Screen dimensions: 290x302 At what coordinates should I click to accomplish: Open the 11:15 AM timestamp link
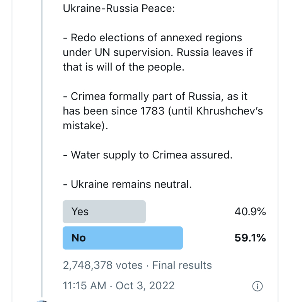tap(84, 286)
